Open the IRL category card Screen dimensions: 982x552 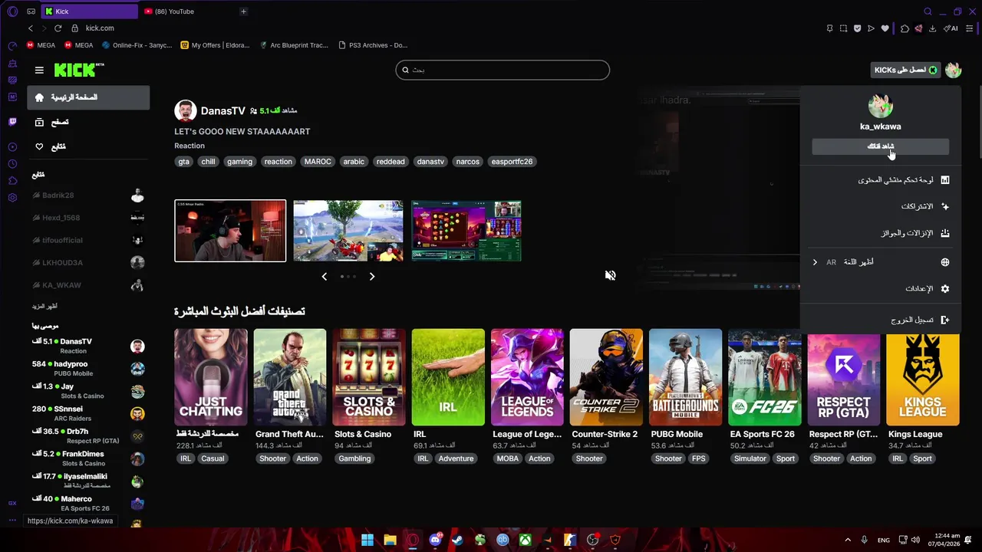[x=448, y=377]
